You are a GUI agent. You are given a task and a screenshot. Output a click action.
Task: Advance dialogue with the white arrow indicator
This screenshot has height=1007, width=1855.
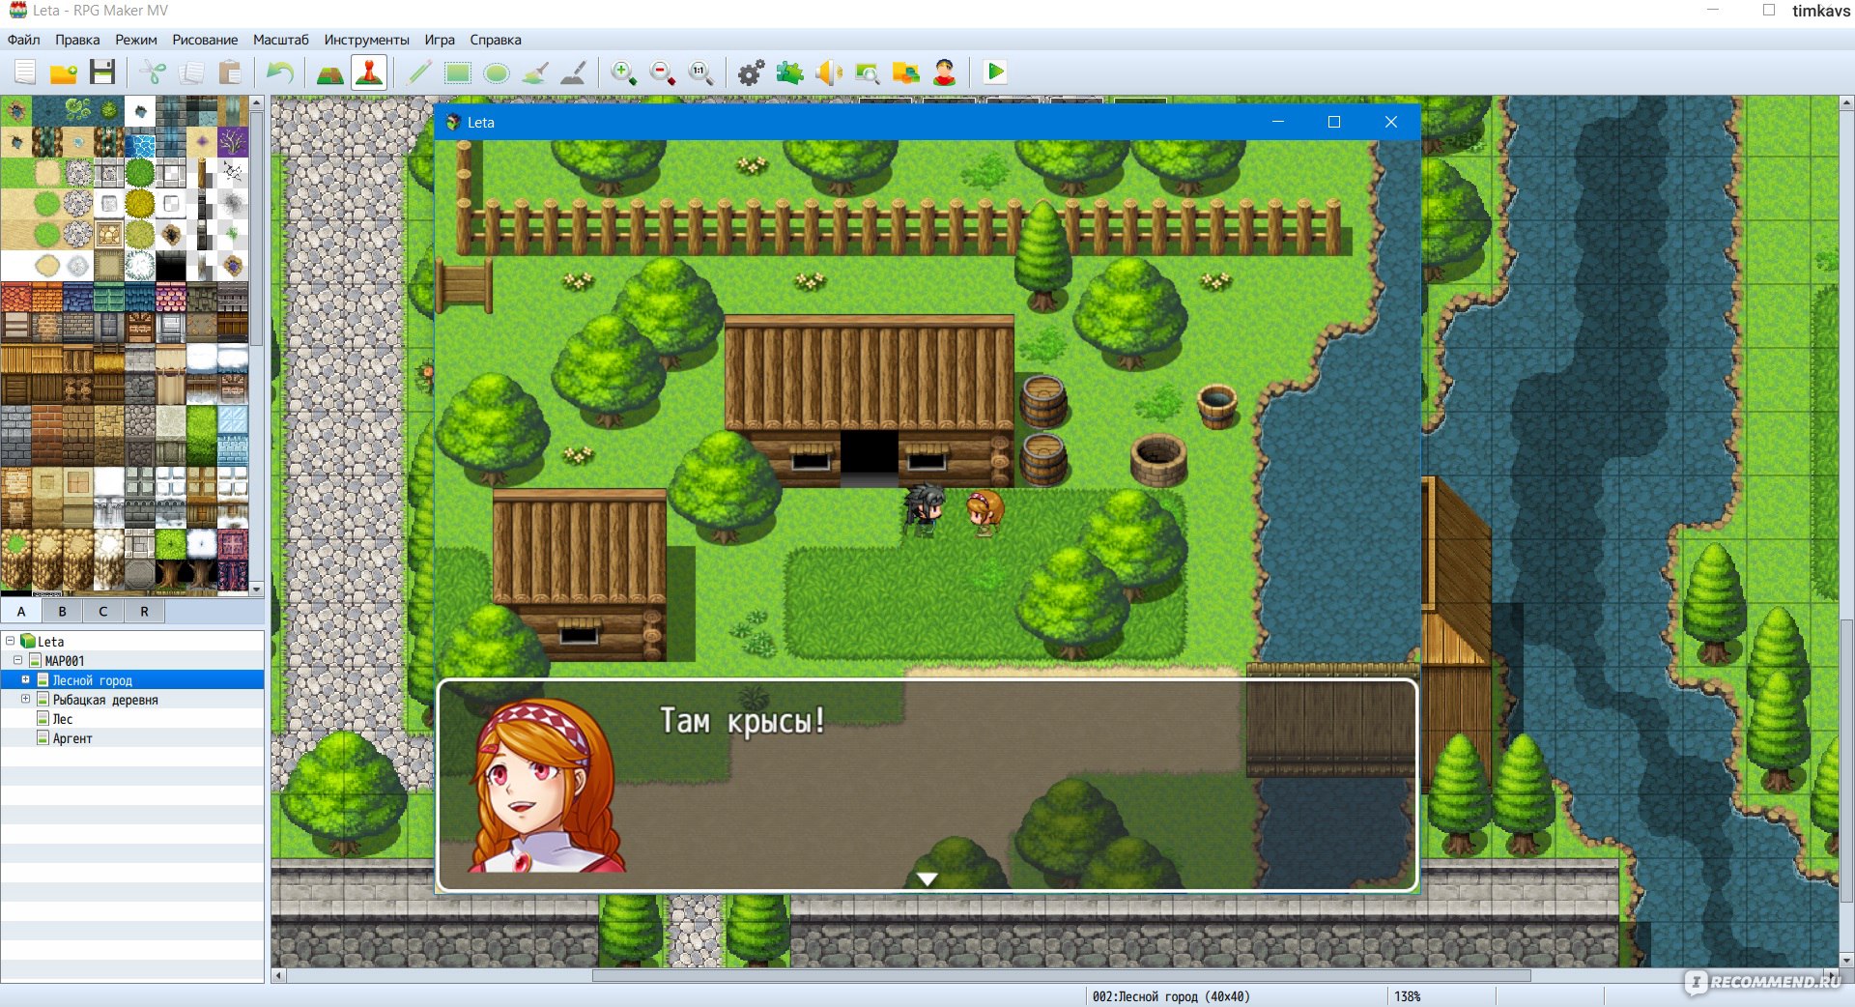point(927,879)
